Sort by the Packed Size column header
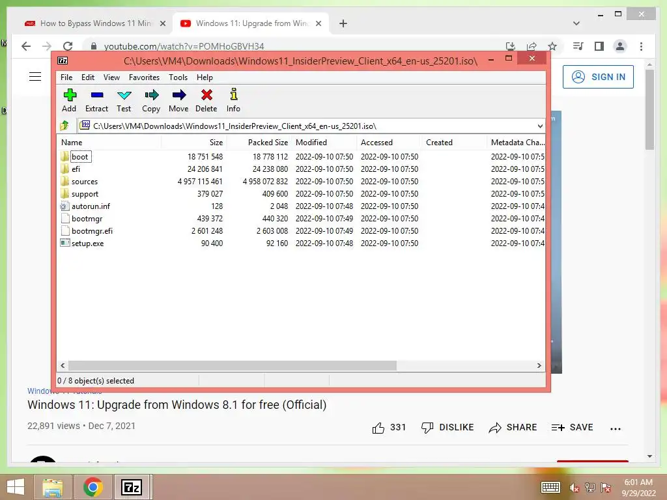This screenshot has height=500, width=667. (x=259, y=143)
